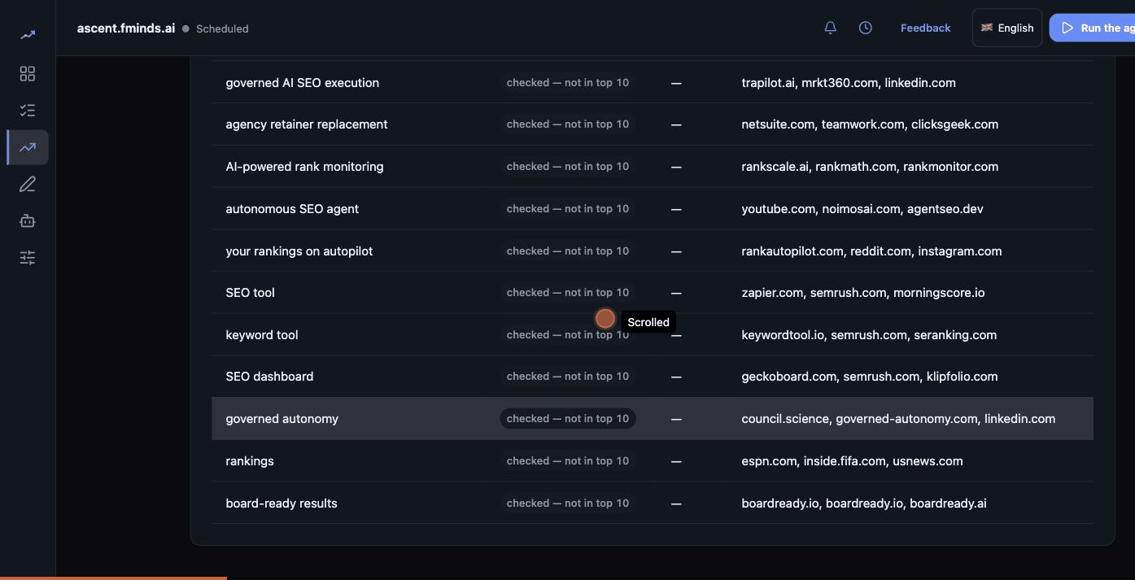Click competitors trapilot.ai, mrkt360.com, linkedin.com
The height and width of the screenshot is (580, 1135).
pyautogui.click(x=849, y=82)
